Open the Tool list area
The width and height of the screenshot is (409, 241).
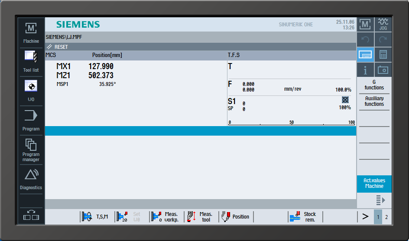tap(31, 61)
